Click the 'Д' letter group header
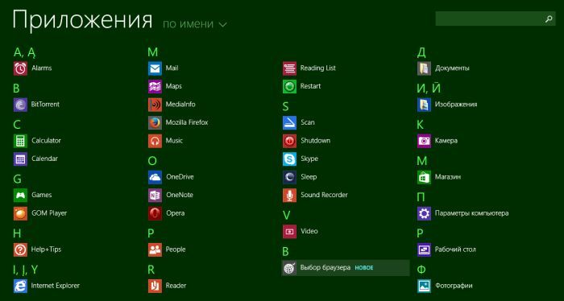Viewport: 564px width, 301px height. pos(421,52)
